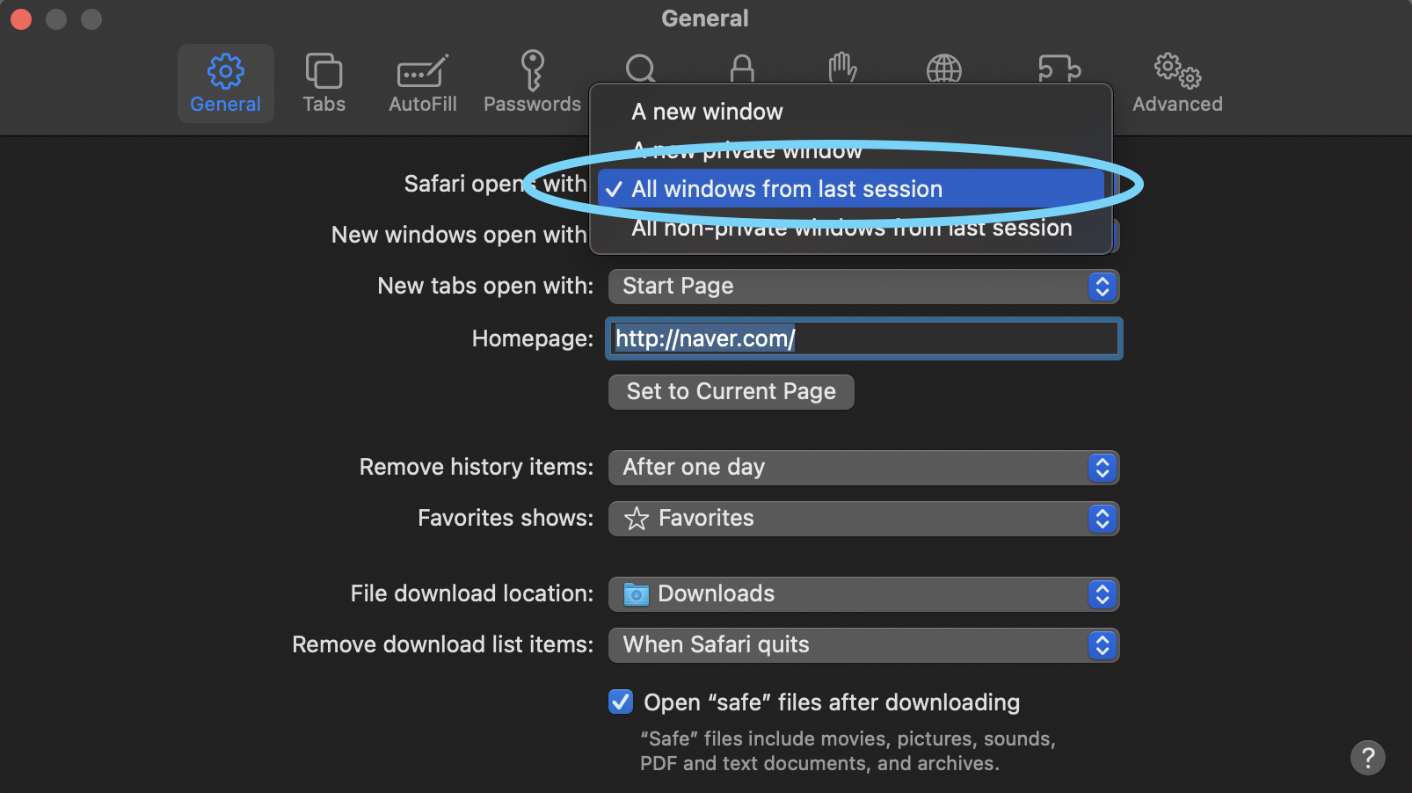Select the Privacy hand icon
Image resolution: width=1412 pixels, height=793 pixels.
tap(842, 67)
